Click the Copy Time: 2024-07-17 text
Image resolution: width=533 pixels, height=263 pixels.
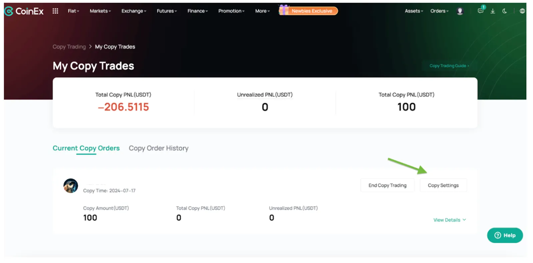point(109,191)
